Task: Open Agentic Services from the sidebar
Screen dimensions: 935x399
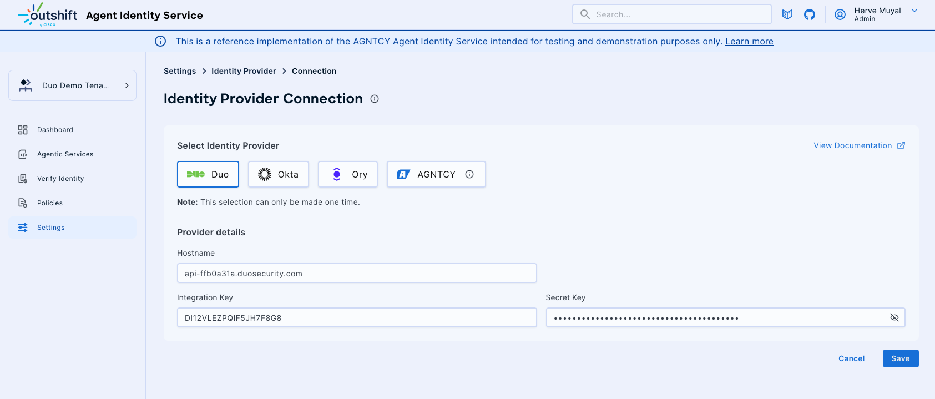Action: [x=72, y=154]
